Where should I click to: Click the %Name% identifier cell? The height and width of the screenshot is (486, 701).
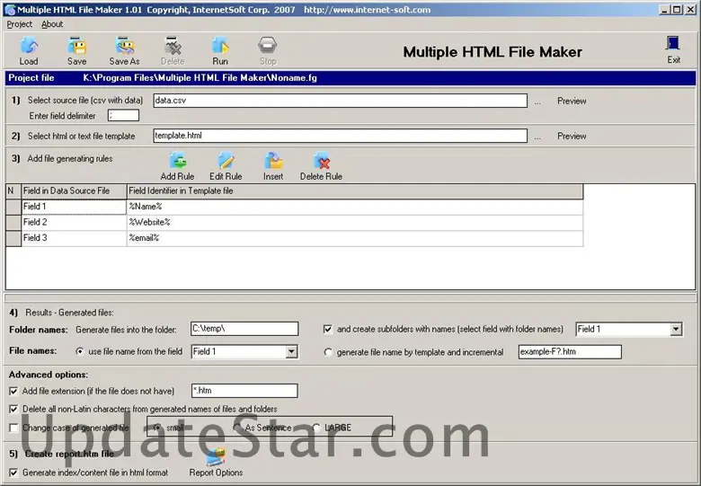pyautogui.click(x=355, y=207)
